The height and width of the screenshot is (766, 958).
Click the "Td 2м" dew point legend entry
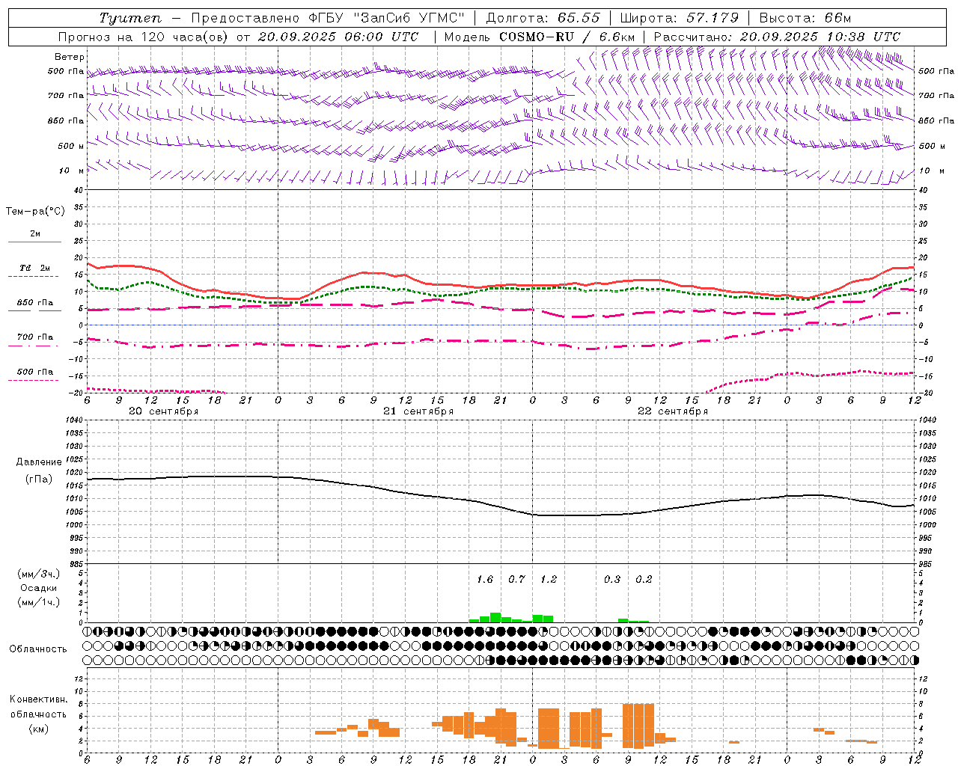(34, 268)
